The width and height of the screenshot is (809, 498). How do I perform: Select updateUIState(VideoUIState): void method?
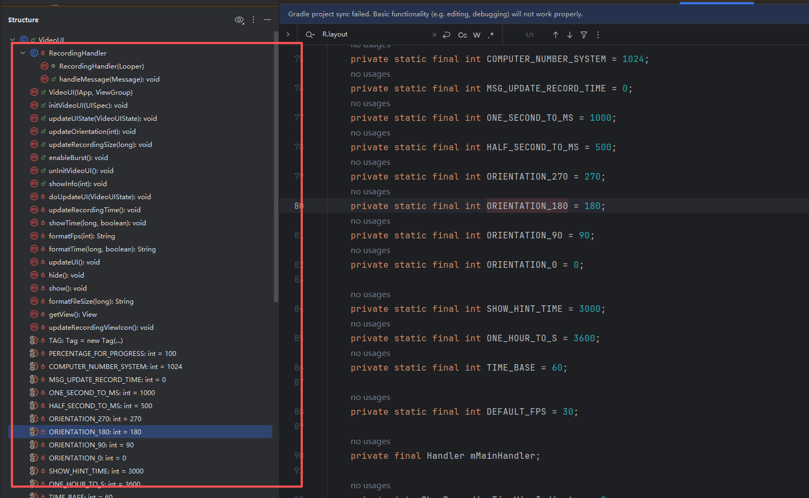(103, 118)
